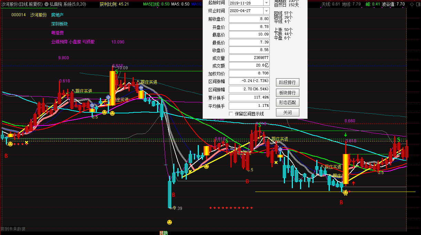Click the green S marker at the far right of the chart
Image resolution: width=421 pixels, height=235 pixels.
tap(399, 140)
